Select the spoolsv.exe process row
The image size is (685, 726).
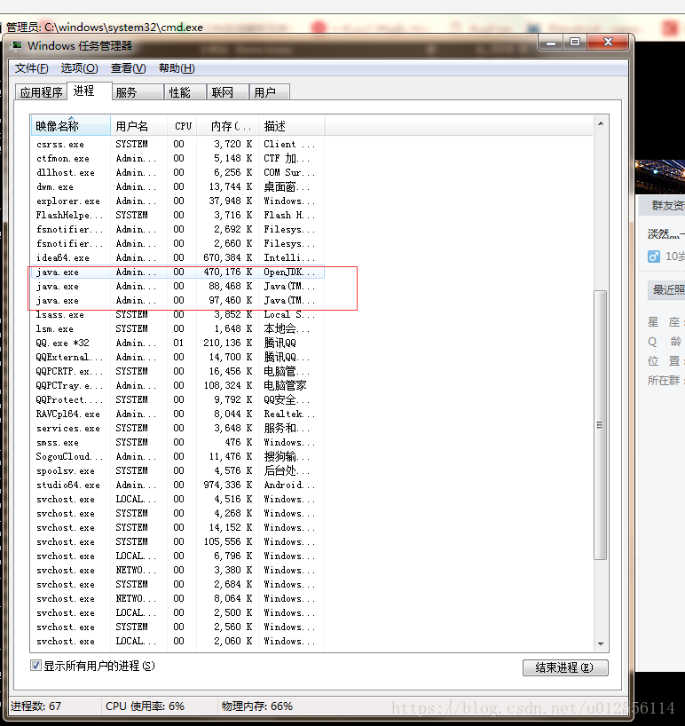click(x=177, y=471)
